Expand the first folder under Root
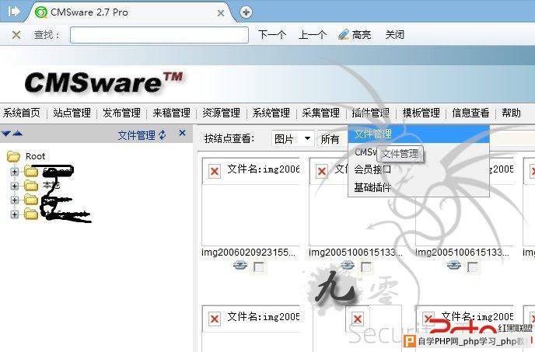 pyautogui.click(x=14, y=172)
